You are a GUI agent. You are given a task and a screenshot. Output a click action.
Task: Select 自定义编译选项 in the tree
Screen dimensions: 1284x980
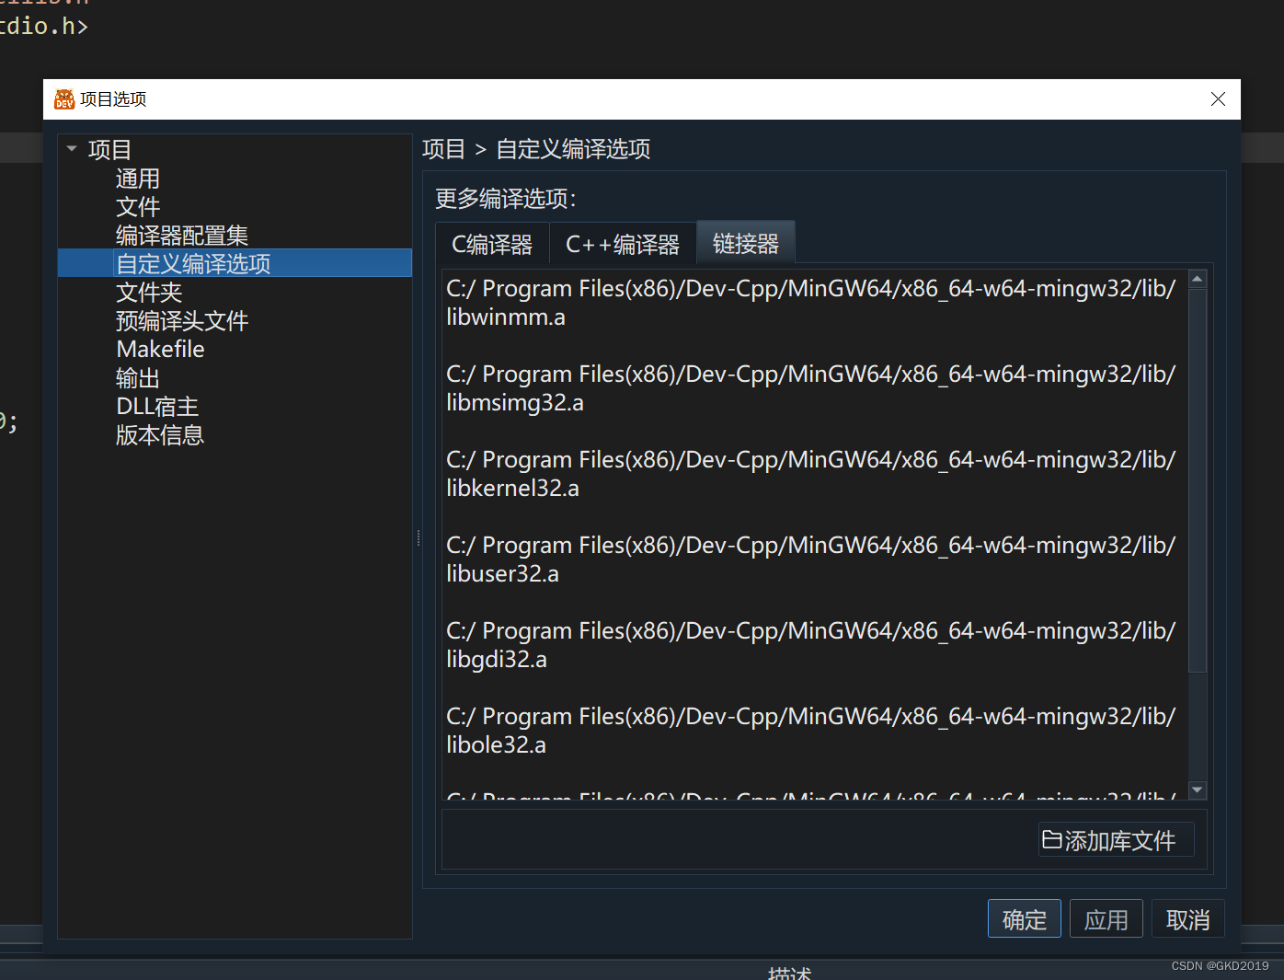point(192,263)
